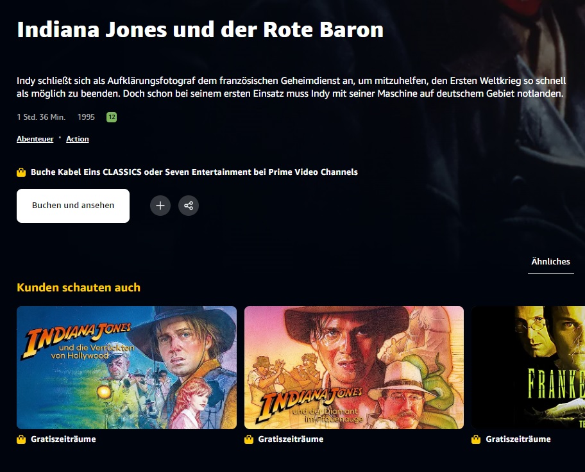Click the age rating 12 badge

coord(112,117)
